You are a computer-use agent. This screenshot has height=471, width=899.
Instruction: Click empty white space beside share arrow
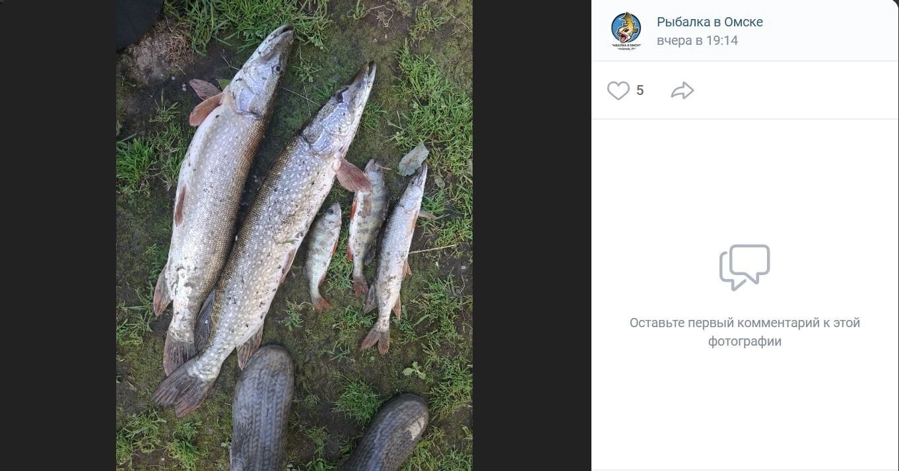tap(792, 90)
